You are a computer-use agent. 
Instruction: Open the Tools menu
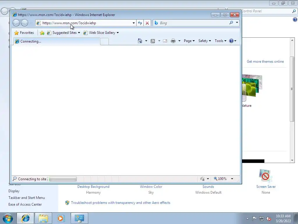click(x=221, y=41)
